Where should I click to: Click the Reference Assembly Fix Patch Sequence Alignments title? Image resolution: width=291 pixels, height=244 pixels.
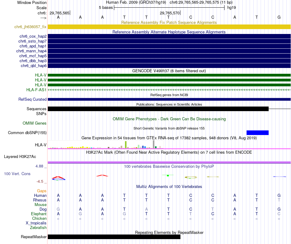pyautogui.click(x=169, y=22)
